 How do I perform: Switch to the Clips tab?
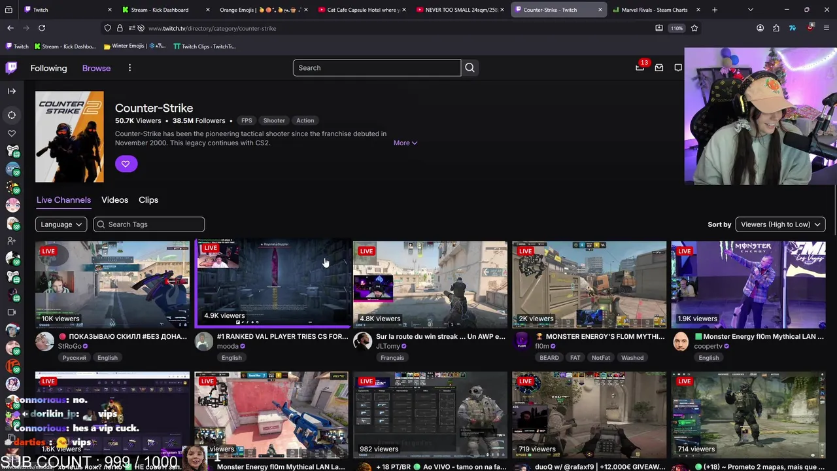point(148,200)
